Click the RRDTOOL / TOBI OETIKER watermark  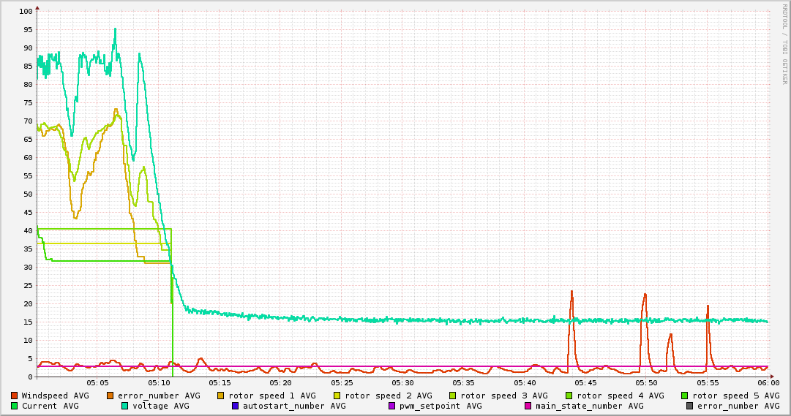(x=784, y=43)
